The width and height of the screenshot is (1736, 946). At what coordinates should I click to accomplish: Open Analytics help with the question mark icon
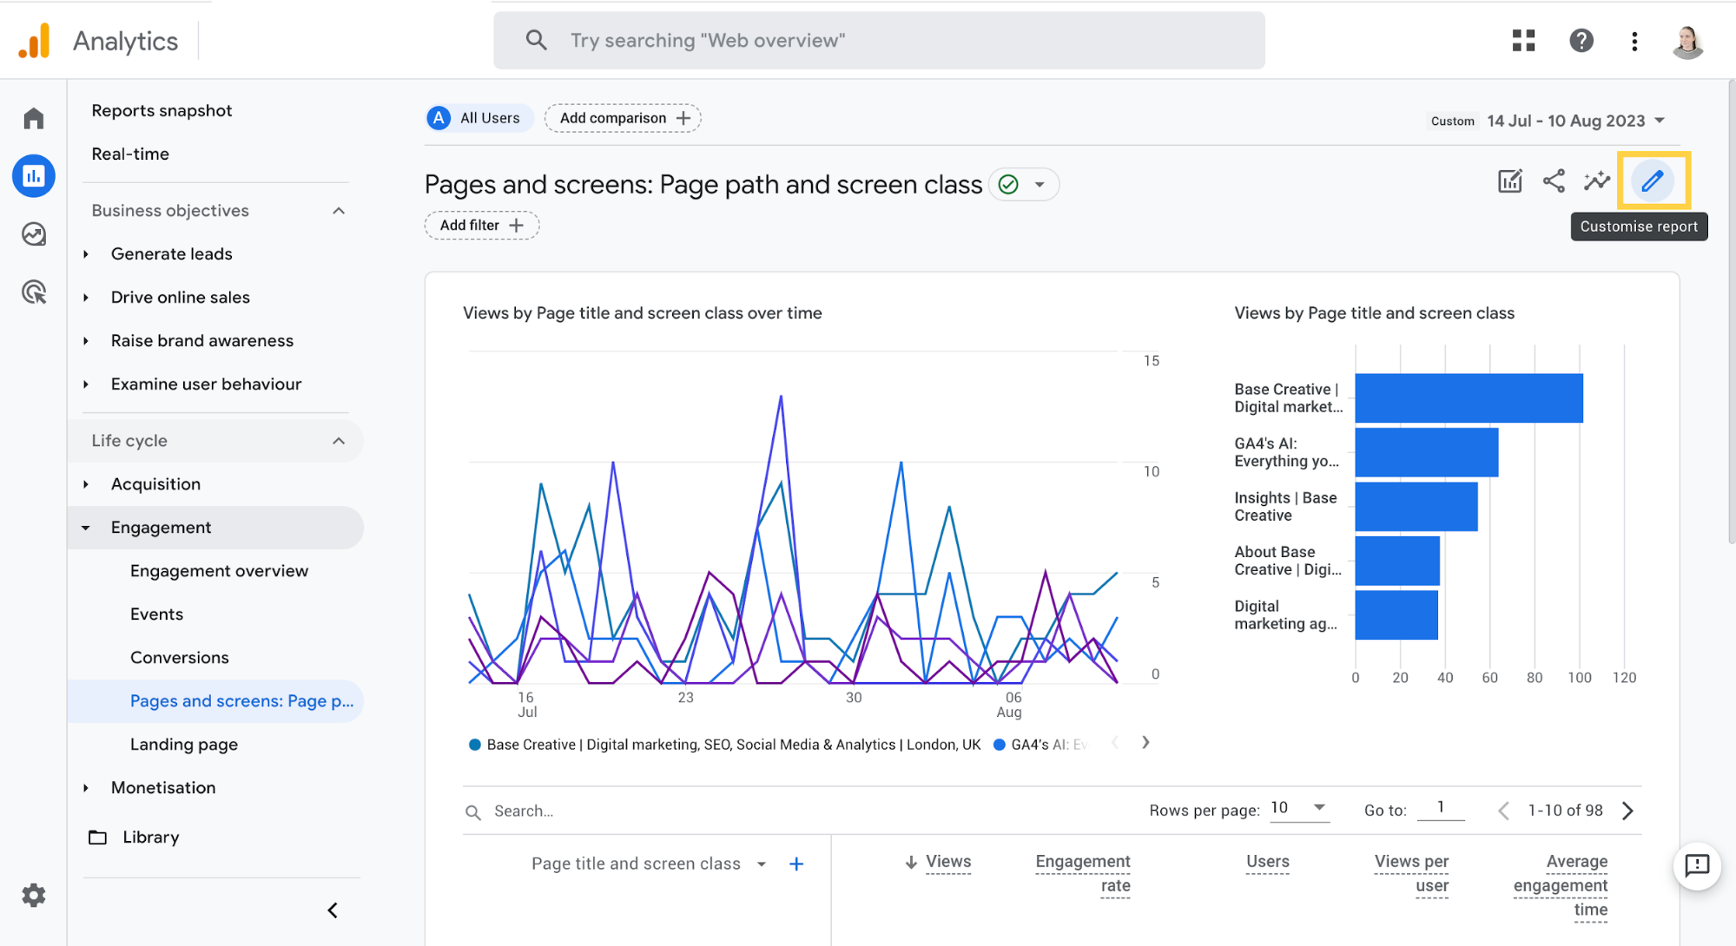(x=1581, y=40)
